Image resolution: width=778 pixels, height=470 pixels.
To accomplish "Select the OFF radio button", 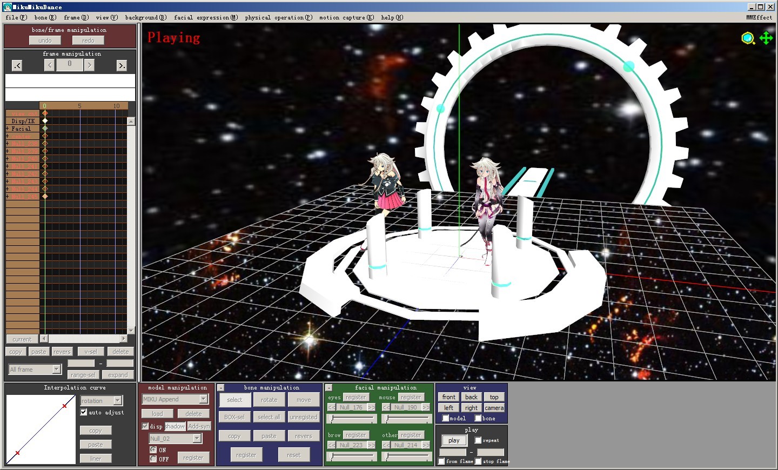I will pyautogui.click(x=153, y=459).
